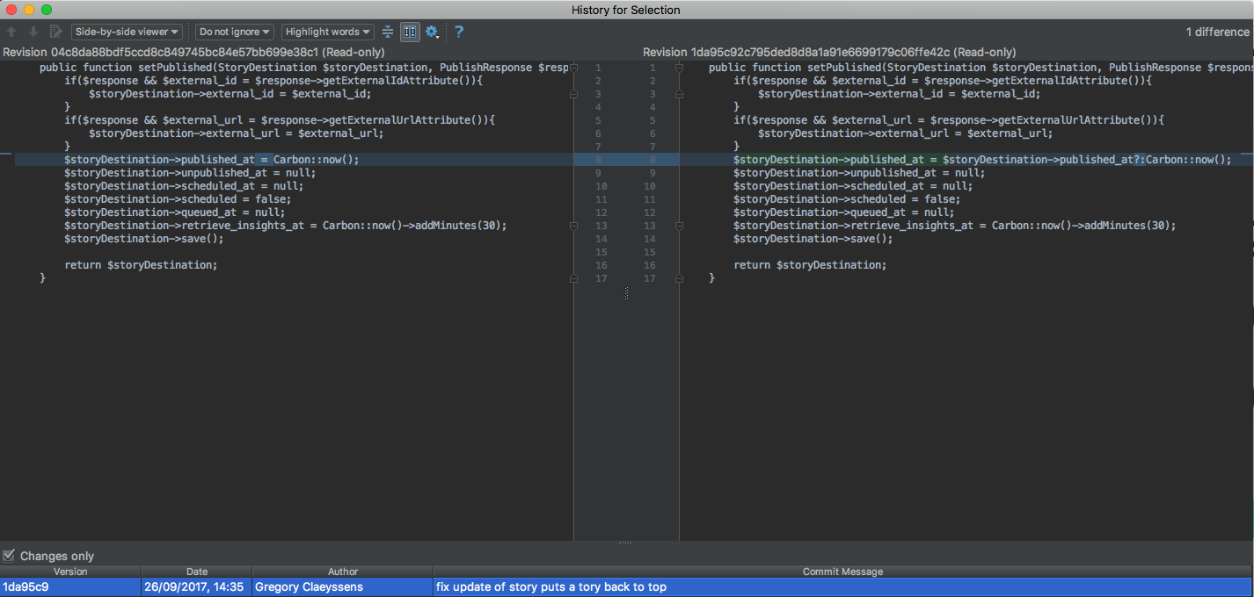This screenshot has height=597, width=1254.
Task: Open the diff settings gear menu
Action: (x=432, y=32)
